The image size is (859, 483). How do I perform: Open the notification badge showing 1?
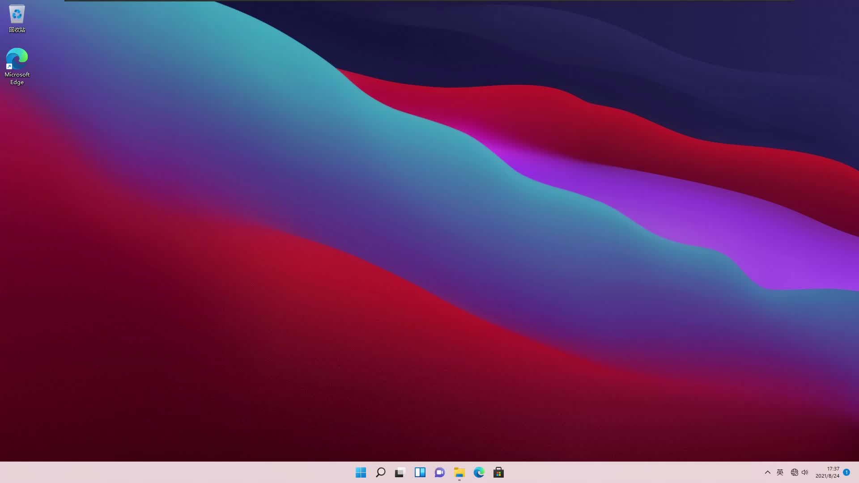tap(846, 472)
